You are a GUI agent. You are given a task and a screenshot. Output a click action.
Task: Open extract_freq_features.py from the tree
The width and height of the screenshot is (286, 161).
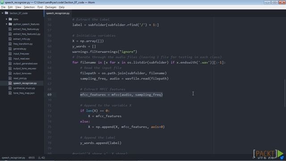pyautogui.click(x=26, y=29)
